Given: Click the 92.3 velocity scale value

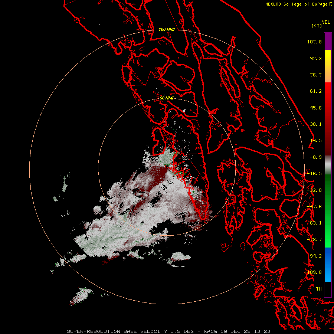Looking at the screenshot, I should [316, 58].
